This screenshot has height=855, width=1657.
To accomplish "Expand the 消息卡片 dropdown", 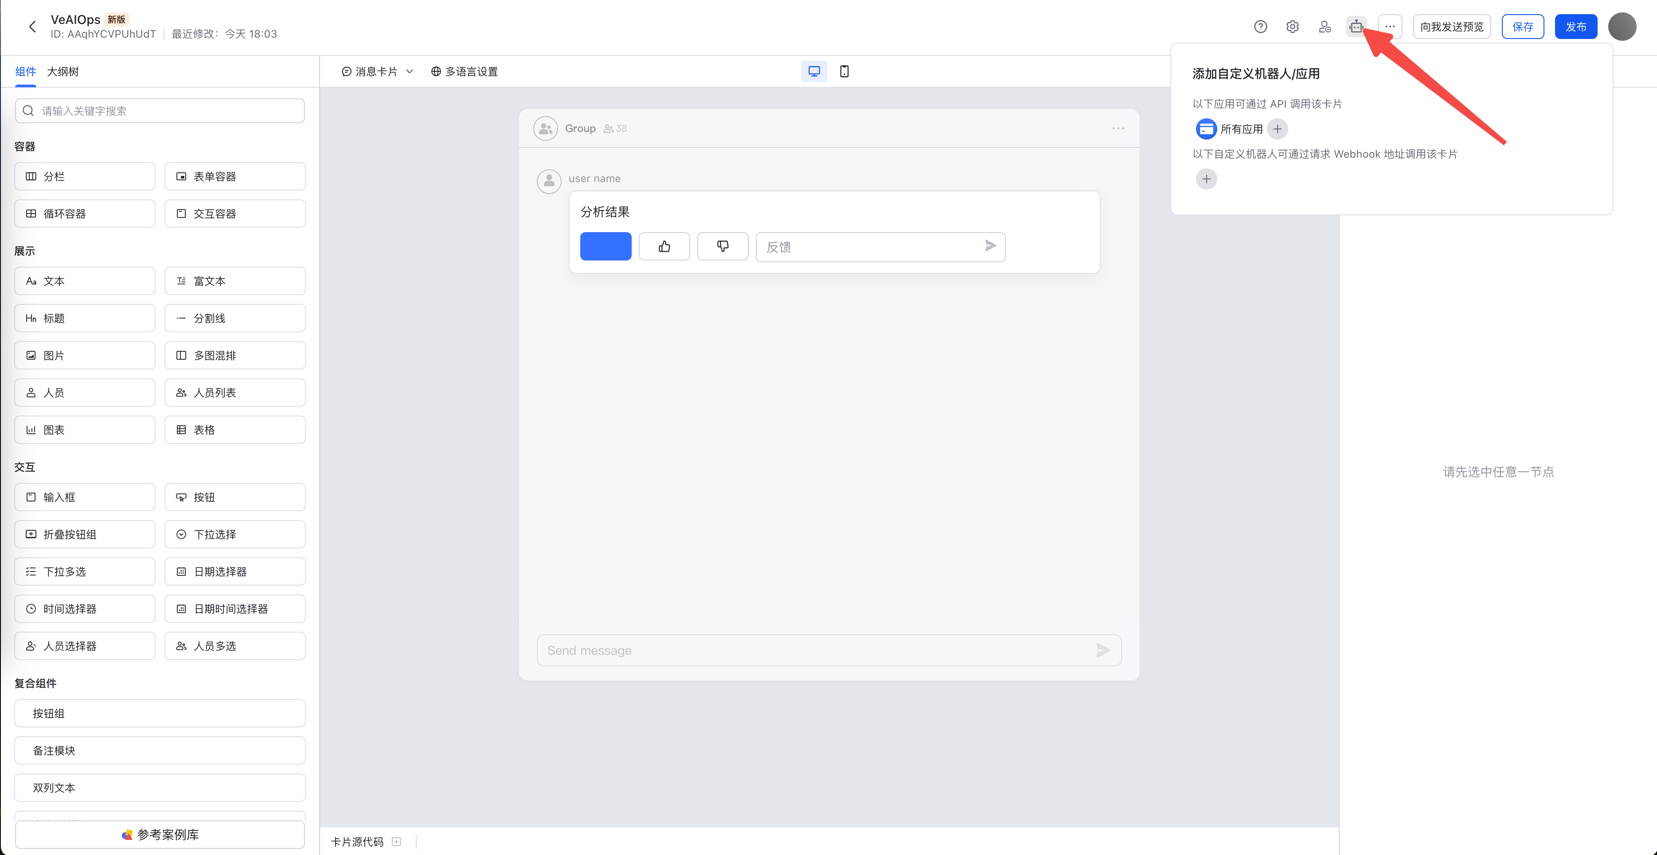I will [377, 71].
